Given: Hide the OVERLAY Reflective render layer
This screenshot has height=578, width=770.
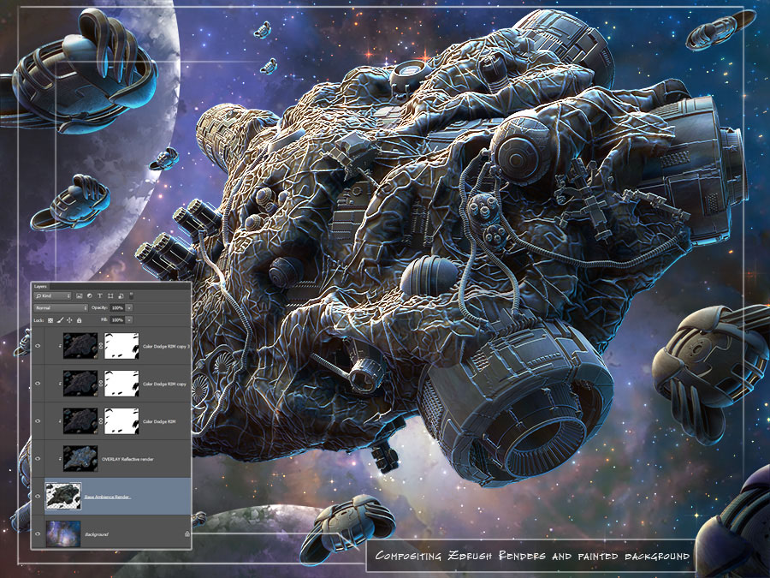Looking at the screenshot, I should click(38, 459).
